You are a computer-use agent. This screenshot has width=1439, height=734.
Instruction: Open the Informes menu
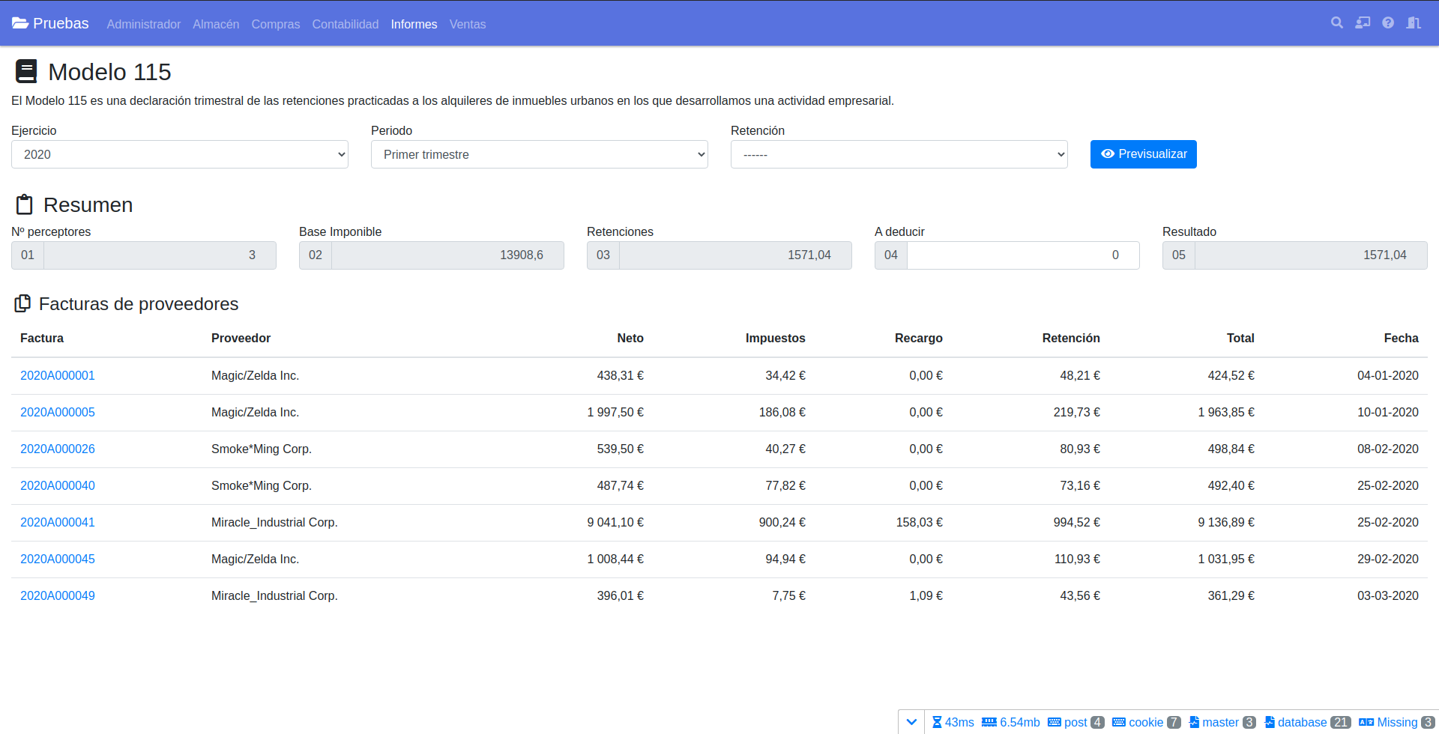[414, 24]
